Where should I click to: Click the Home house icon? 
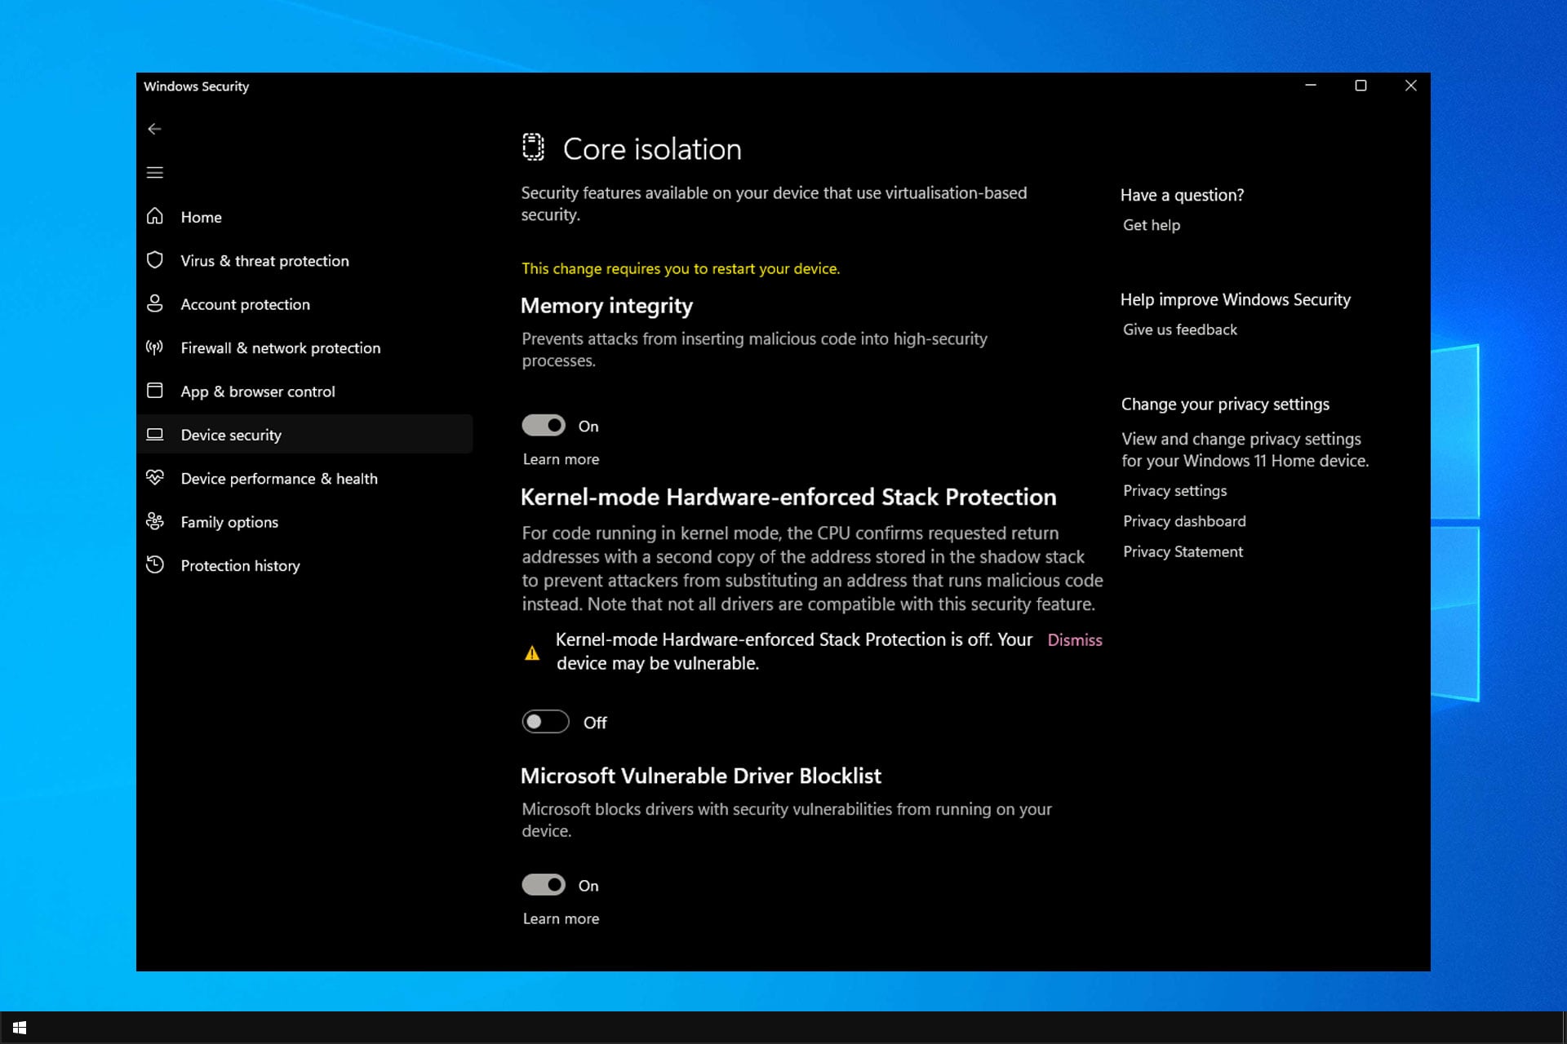pyautogui.click(x=155, y=216)
